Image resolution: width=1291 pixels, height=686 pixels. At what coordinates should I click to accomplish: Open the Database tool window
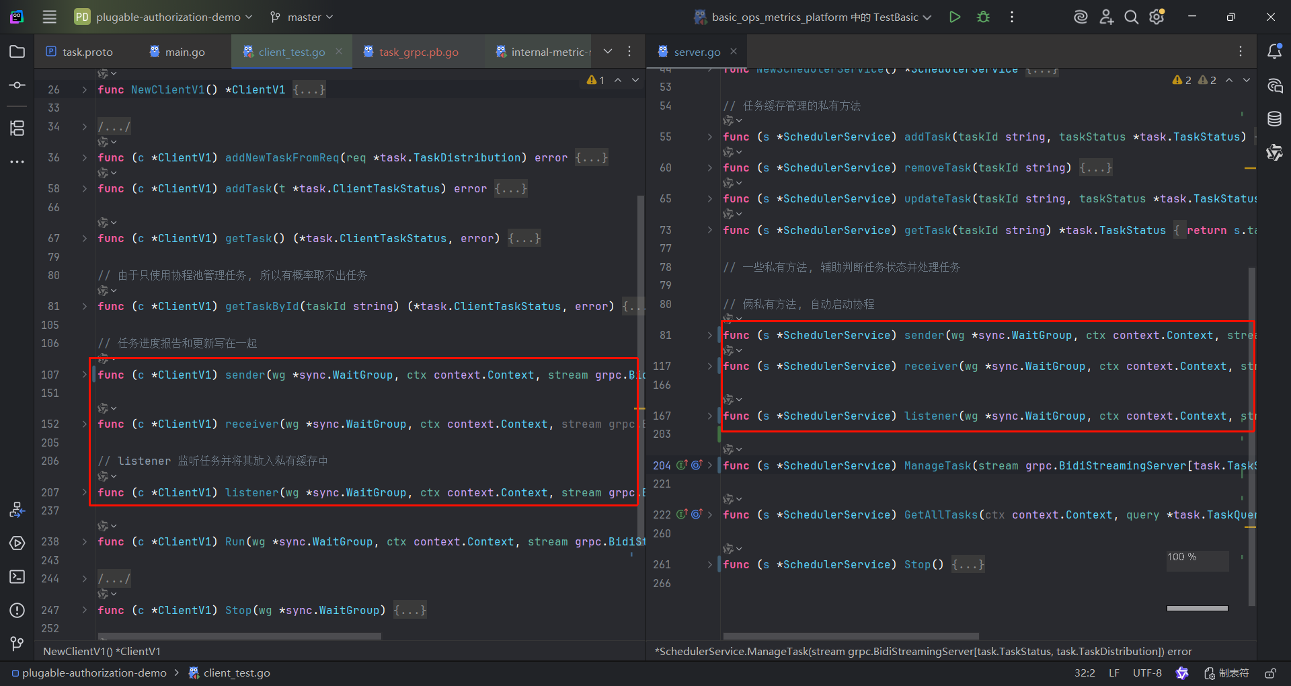(1274, 119)
